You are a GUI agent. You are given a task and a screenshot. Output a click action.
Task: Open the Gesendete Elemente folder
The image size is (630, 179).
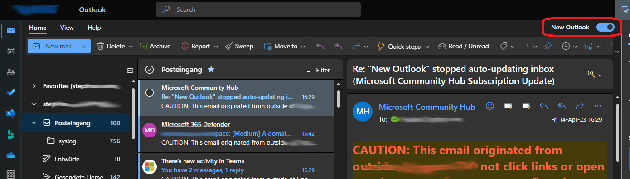pyautogui.click(x=76, y=176)
